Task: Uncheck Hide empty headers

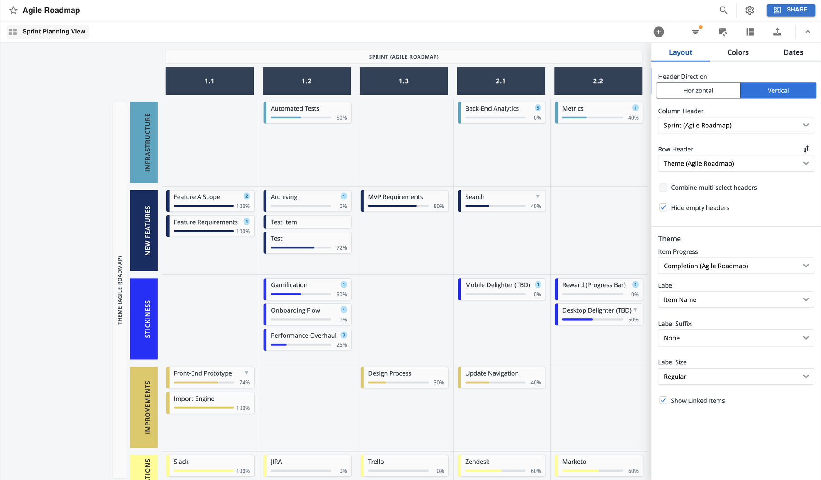Action: pyautogui.click(x=663, y=208)
